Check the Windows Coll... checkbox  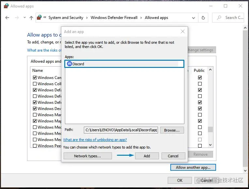coord(35,84)
